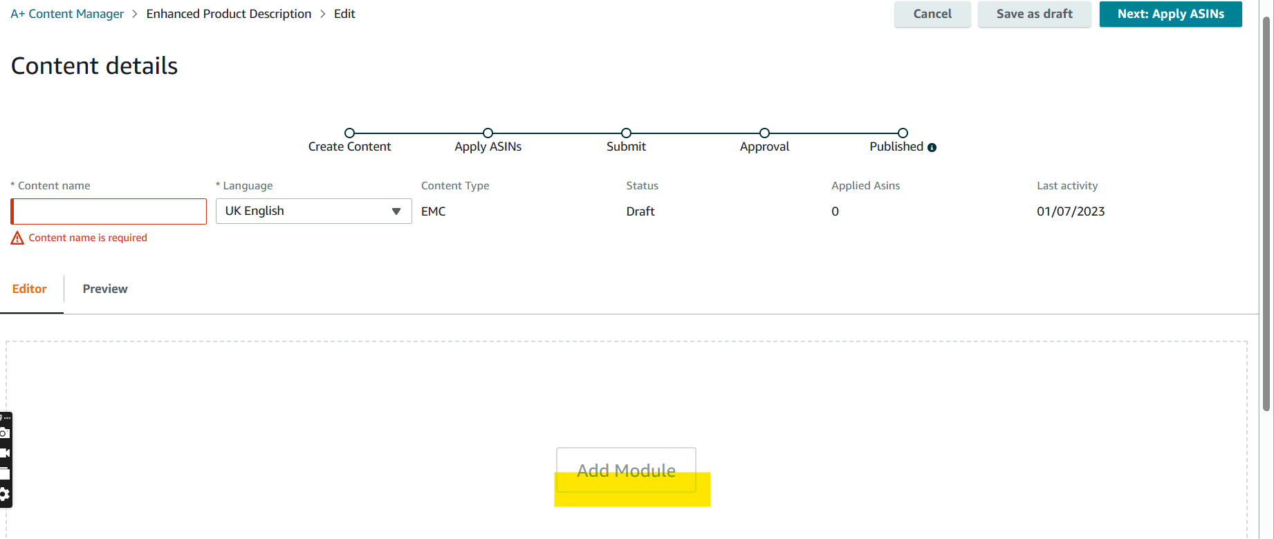Click the three-dot menu on side toolbar
The image size is (1274, 539).
coord(6,418)
